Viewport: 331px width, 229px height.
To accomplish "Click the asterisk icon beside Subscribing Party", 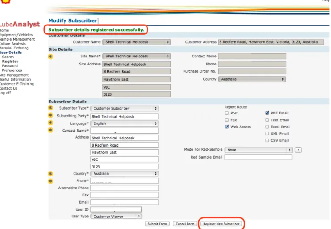I will coord(50,115).
